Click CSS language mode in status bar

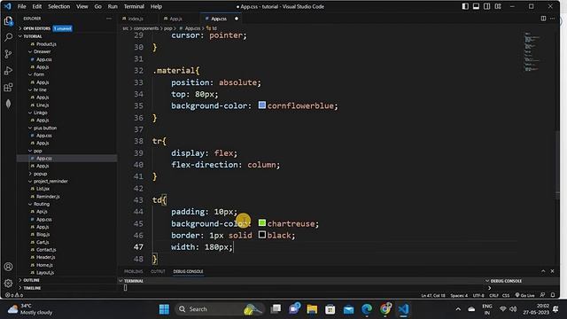506,295
